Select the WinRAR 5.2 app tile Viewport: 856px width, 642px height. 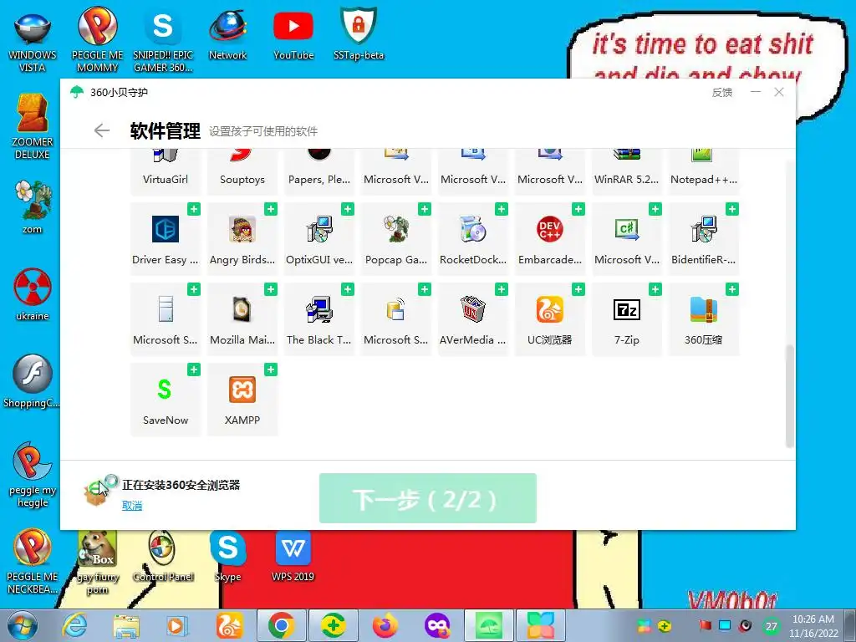point(627,171)
